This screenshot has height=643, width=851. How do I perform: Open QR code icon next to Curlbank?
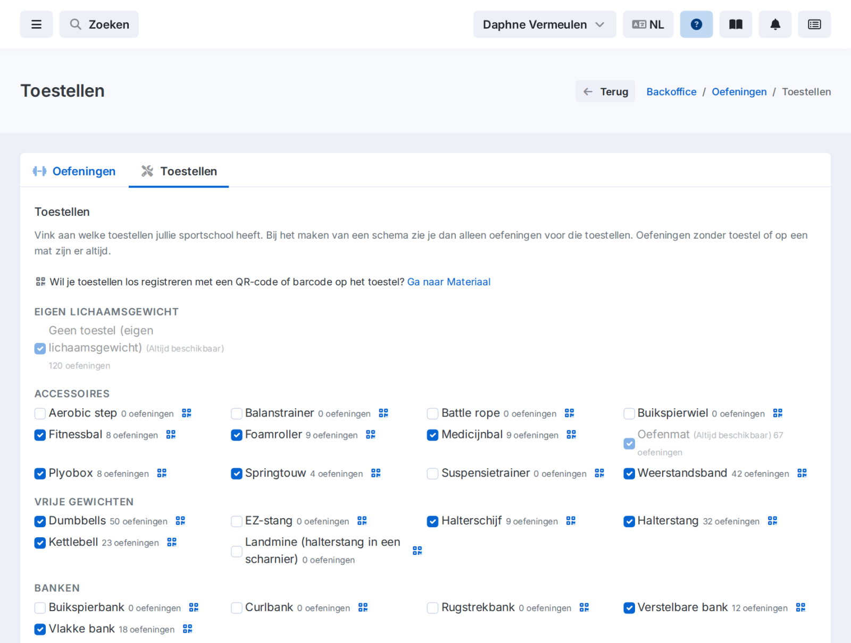click(x=363, y=608)
